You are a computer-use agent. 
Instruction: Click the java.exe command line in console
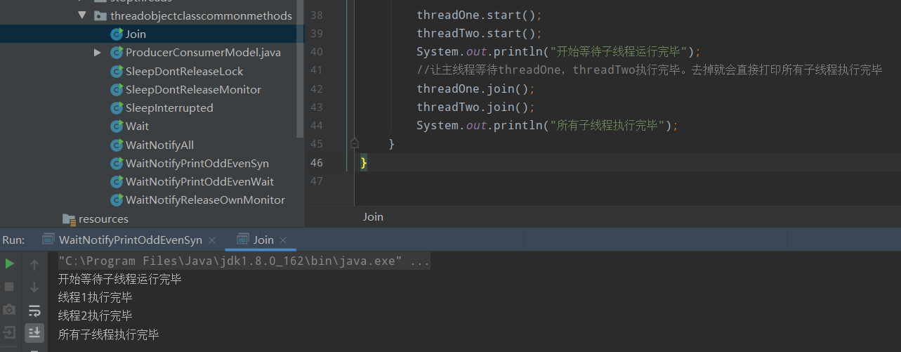coord(244,261)
